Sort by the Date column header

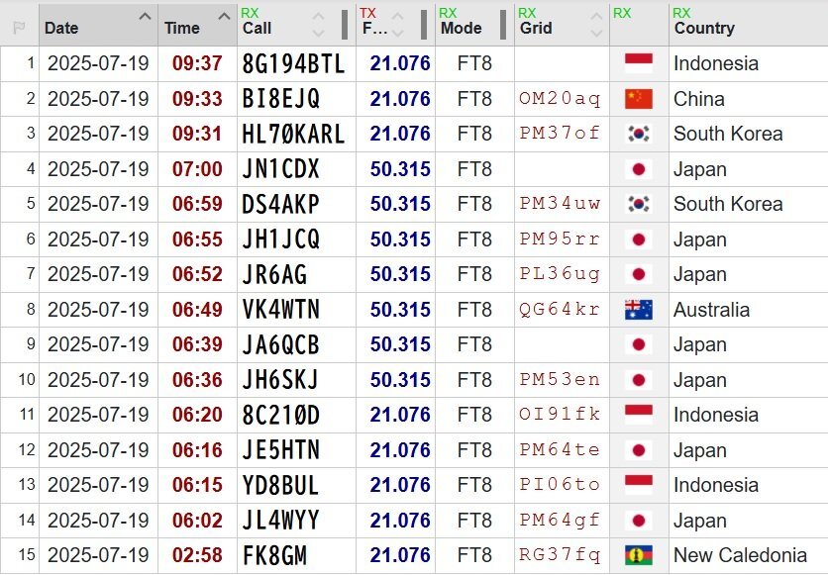[x=98, y=25]
